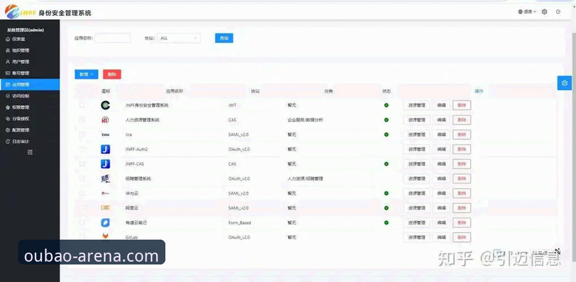Click the 有道云笔记 app icon
This screenshot has height=282, width=576.
105,223
